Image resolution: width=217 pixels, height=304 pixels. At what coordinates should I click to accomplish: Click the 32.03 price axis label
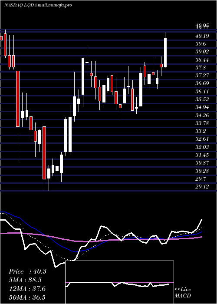tap(202, 147)
